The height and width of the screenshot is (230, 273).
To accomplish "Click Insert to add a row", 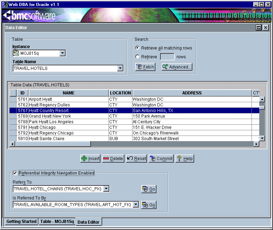I will tap(91, 158).
